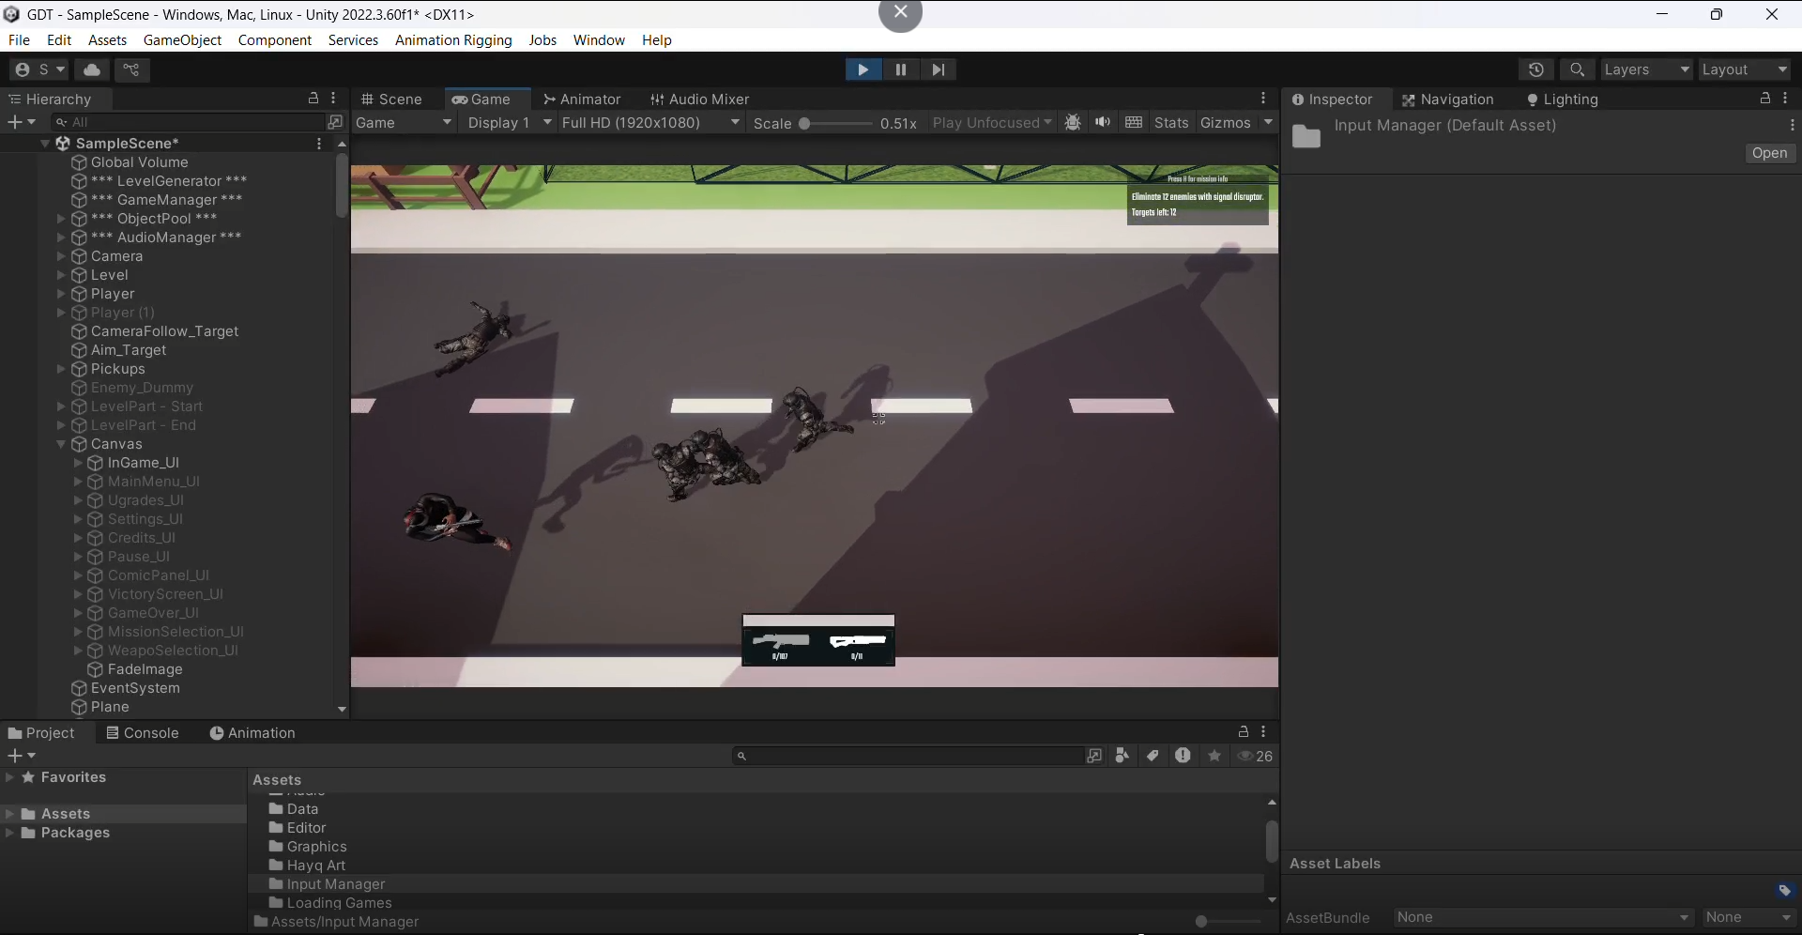Select the FadeImage object
The height and width of the screenshot is (935, 1802).
click(145, 669)
